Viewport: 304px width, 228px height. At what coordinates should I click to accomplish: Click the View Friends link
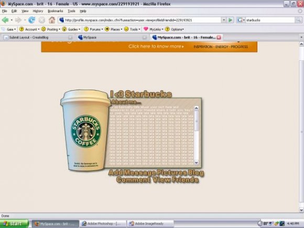click(x=176, y=180)
